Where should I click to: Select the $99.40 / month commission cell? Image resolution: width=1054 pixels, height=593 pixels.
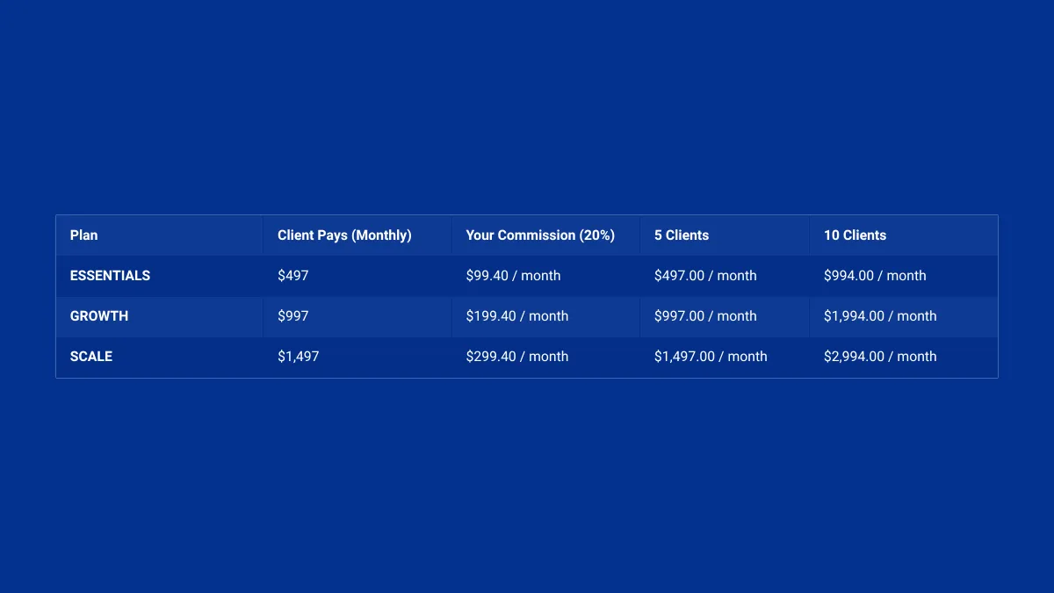[x=546, y=276]
